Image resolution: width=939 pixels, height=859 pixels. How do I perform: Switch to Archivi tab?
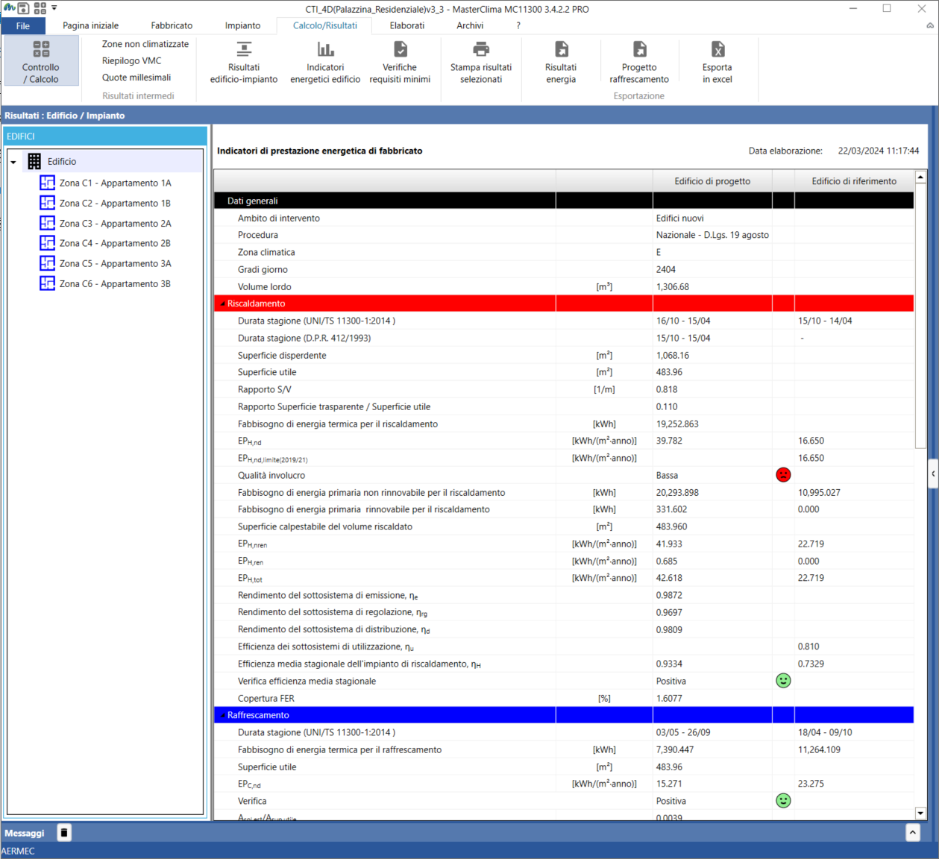pyautogui.click(x=470, y=25)
